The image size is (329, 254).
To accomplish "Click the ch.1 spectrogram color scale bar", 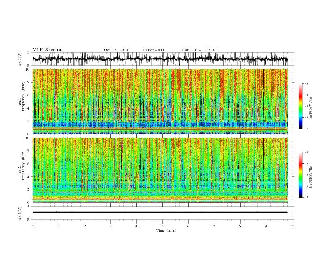I will pyautogui.click(x=300, y=106).
